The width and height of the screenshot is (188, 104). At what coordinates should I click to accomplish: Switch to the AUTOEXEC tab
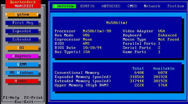111,6
